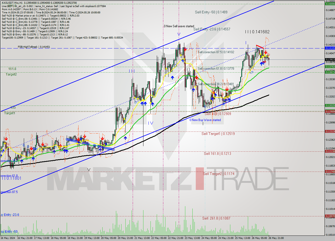Click 'Sell correction 61.8 | 0.13778' label

pyautogui.click(x=216, y=68)
